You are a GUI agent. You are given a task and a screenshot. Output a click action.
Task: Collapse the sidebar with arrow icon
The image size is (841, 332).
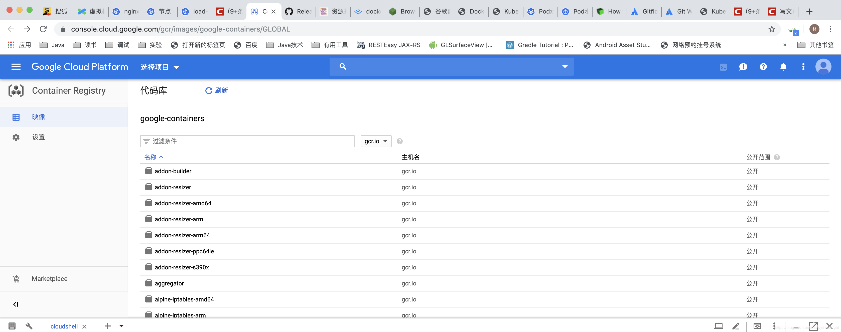[16, 304]
